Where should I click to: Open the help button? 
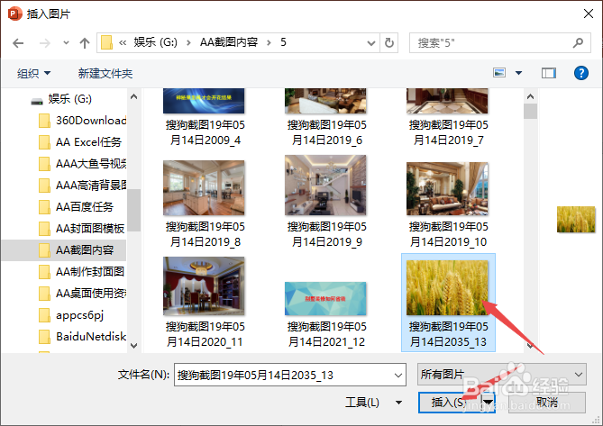(x=581, y=73)
